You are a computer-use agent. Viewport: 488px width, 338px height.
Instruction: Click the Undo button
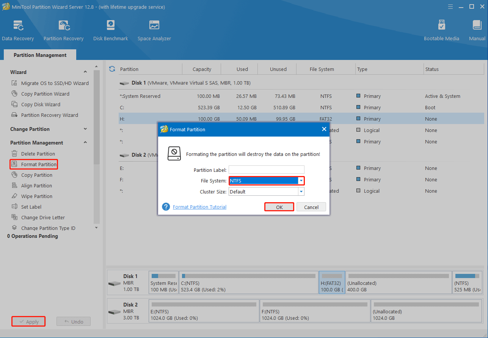[74, 321]
